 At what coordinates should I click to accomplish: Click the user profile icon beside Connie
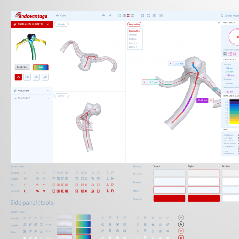(x=222, y=16)
